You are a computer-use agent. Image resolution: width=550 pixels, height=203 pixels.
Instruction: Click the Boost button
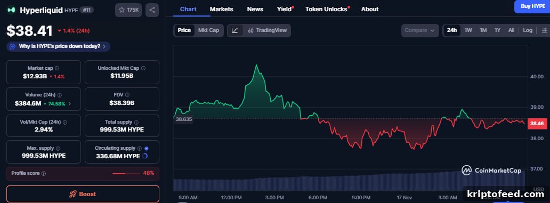coord(83,194)
